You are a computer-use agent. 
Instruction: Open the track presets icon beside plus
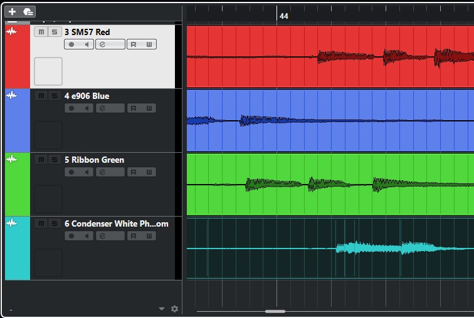click(28, 12)
